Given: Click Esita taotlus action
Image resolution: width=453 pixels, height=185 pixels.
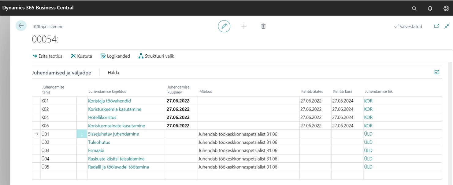Looking at the screenshot, I should point(47,56).
